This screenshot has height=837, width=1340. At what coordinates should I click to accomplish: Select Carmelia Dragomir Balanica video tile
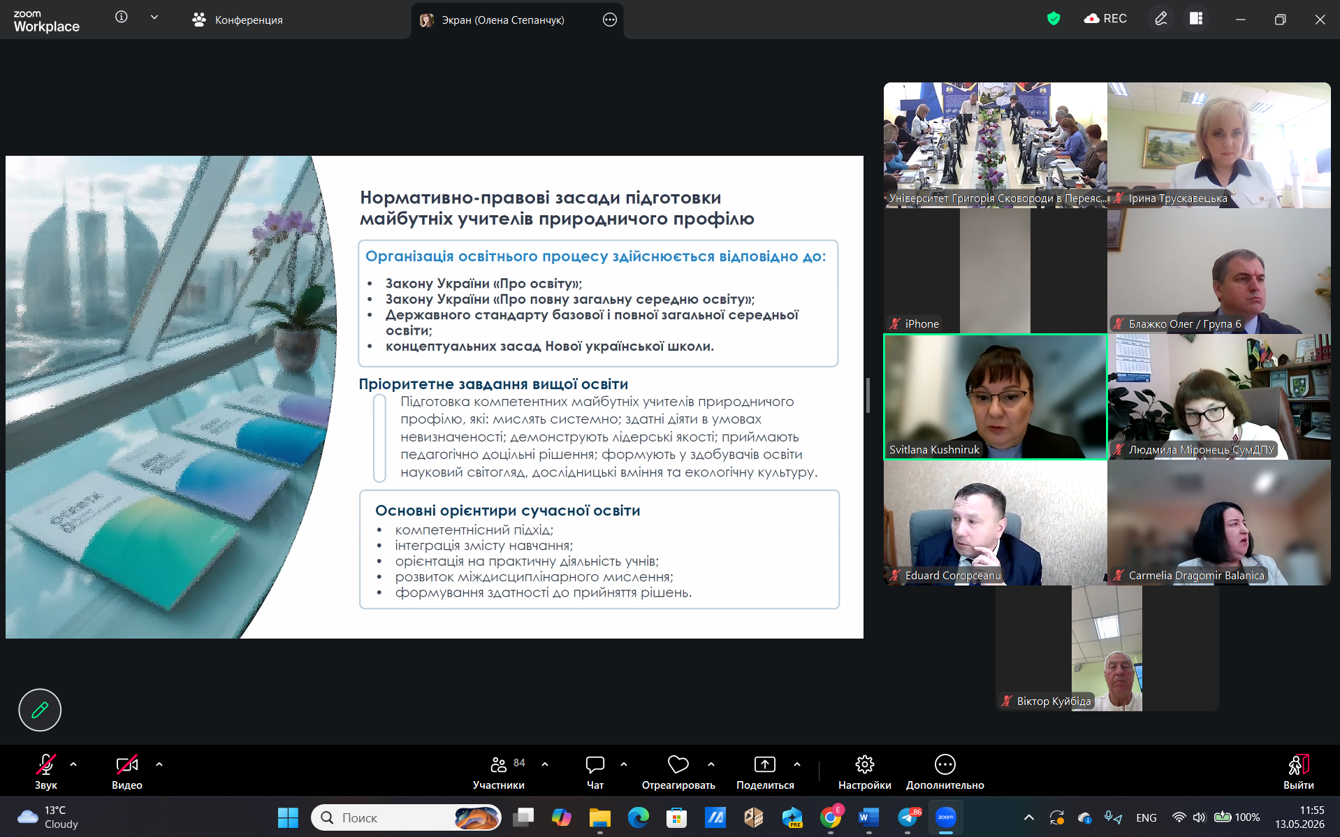tap(1219, 523)
